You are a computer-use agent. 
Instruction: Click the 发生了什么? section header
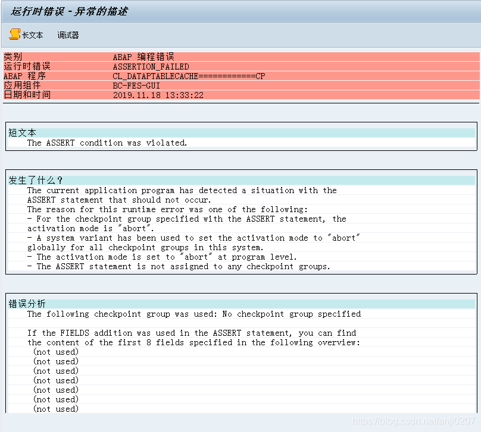click(29, 181)
